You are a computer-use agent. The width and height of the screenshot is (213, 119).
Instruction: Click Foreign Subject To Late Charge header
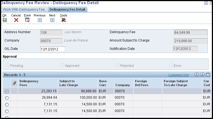point(182,83)
